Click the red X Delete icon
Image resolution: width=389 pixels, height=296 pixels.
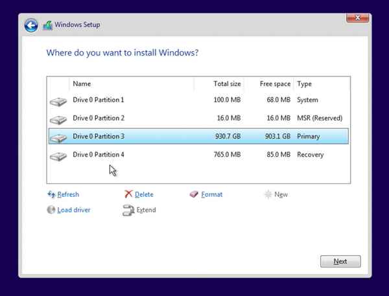(x=128, y=194)
